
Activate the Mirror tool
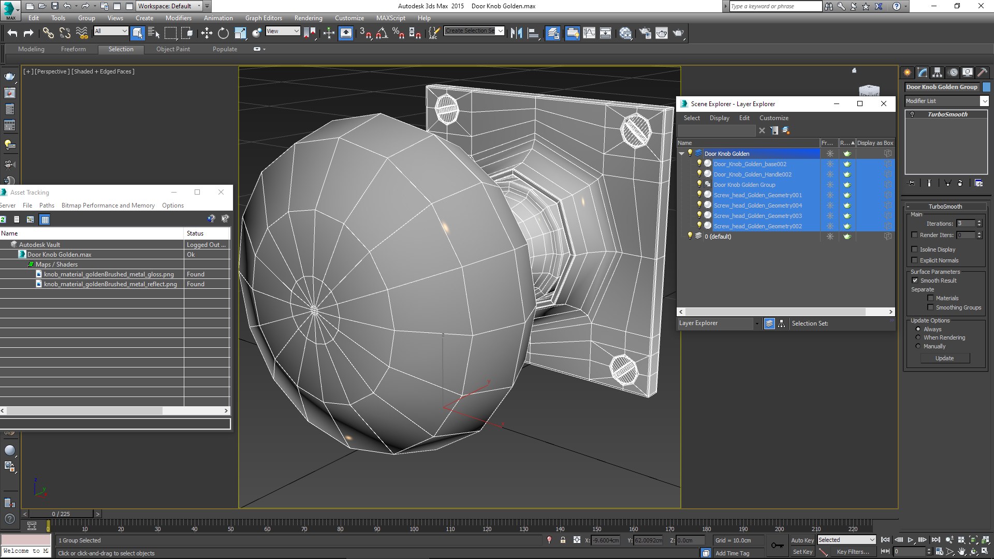point(516,33)
